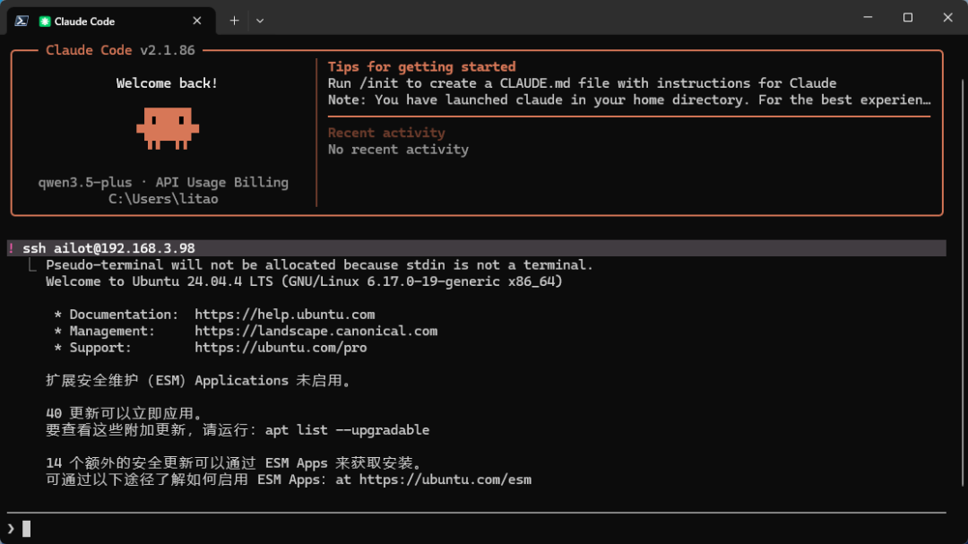Click the 'apt list --upgradable' command text
This screenshot has height=544, width=968.
coord(348,430)
